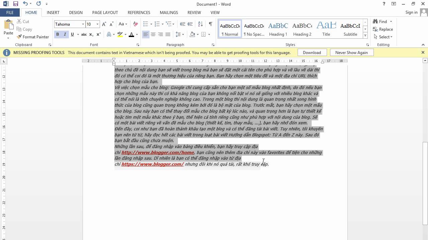Apply the text highlight color
This screenshot has width=428, height=240.
click(x=120, y=34)
